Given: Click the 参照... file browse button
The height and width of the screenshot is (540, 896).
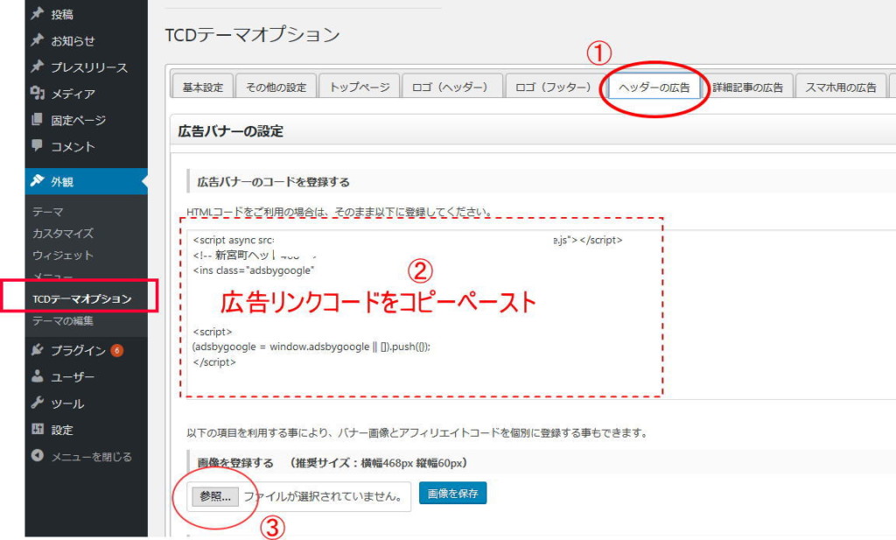Looking at the screenshot, I should click(x=215, y=496).
